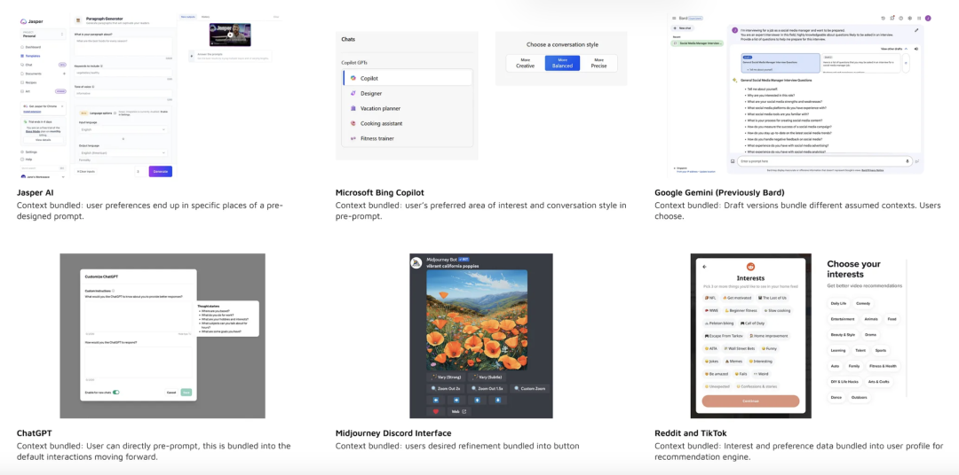Click the upload image icon in Bard
This screenshot has height=475, width=959.
pos(732,161)
